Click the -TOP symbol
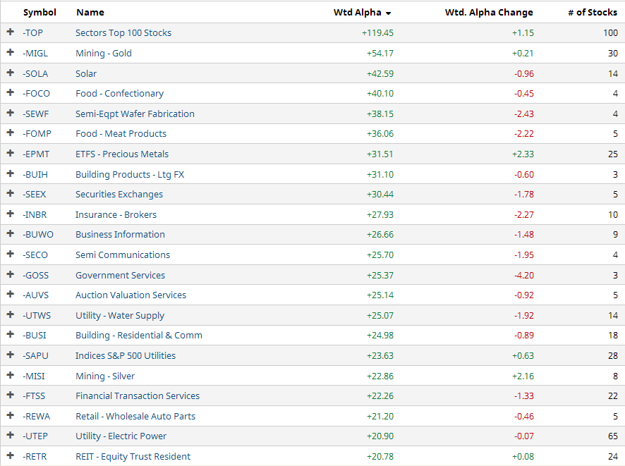Image resolution: width=625 pixels, height=466 pixels. pos(32,32)
